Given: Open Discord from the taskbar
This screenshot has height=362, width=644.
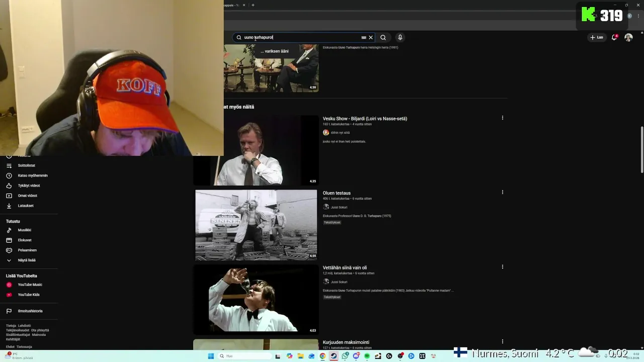Looking at the screenshot, I should pyautogui.click(x=356, y=356).
